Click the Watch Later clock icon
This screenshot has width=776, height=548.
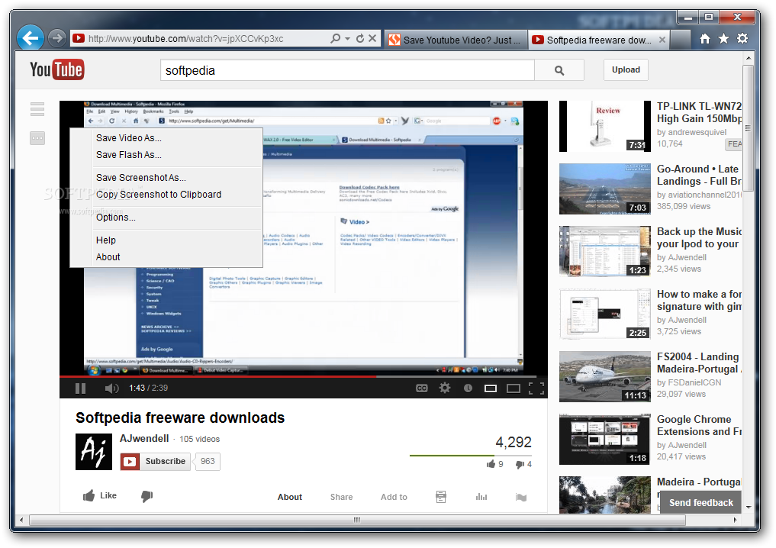[x=468, y=388]
